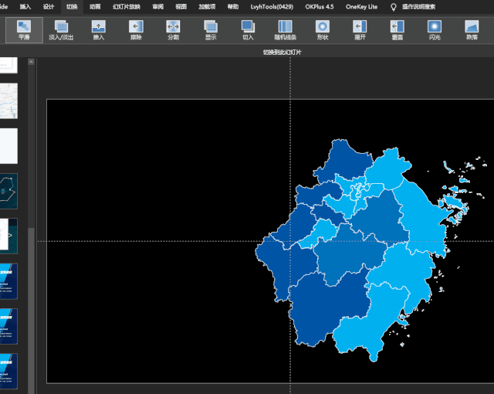This screenshot has width=494, height=394.
Task: Select the 覆盖 (Cover) transition
Action: (397, 30)
